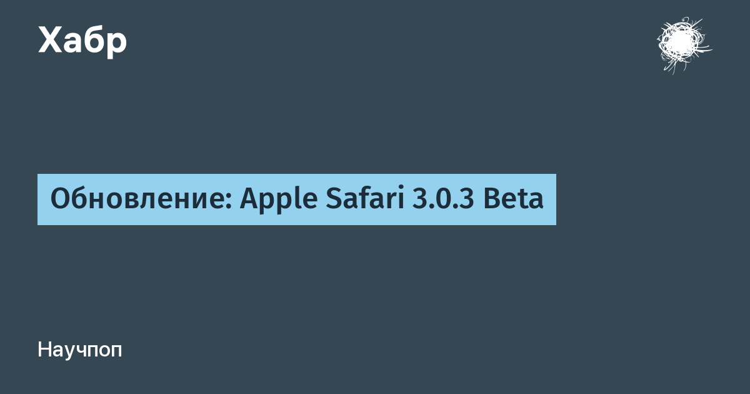This screenshot has height=394, width=750.
Task: Select the Научпоп category label
Action: coord(80,350)
